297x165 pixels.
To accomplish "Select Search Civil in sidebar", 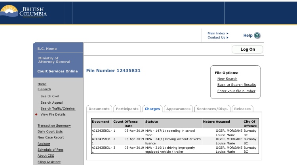I will pyautogui.click(x=49, y=96).
